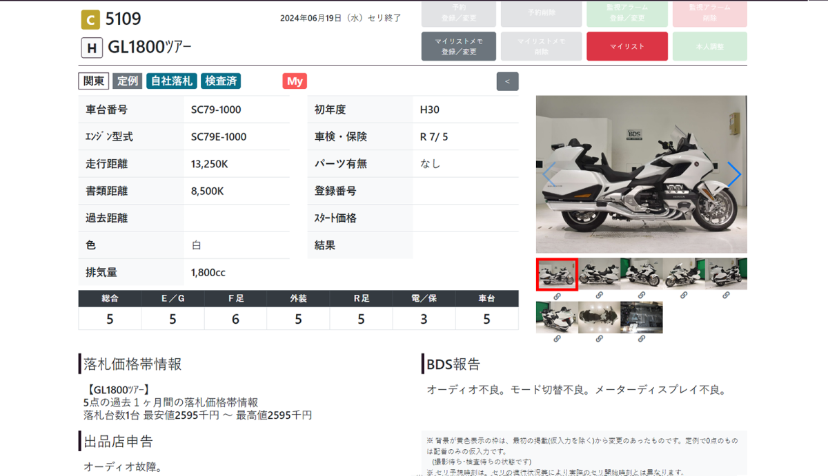This screenshot has height=476, width=828.
Task: Click 監視アラーム 削除 pink button
Action: click(x=709, y=13)
